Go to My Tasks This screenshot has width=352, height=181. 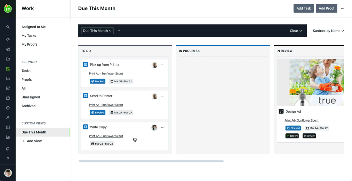[29, 36]
